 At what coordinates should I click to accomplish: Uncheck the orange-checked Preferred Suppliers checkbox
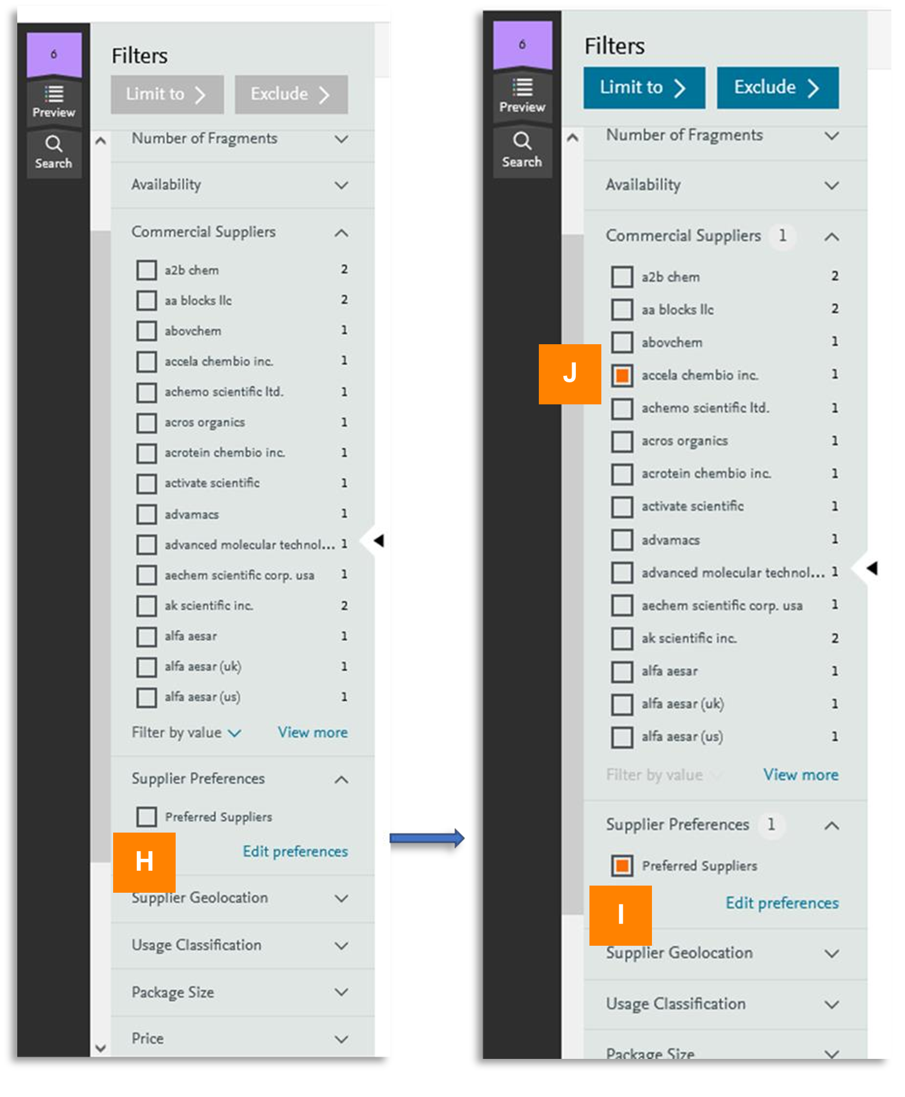(x=622, y=865)
